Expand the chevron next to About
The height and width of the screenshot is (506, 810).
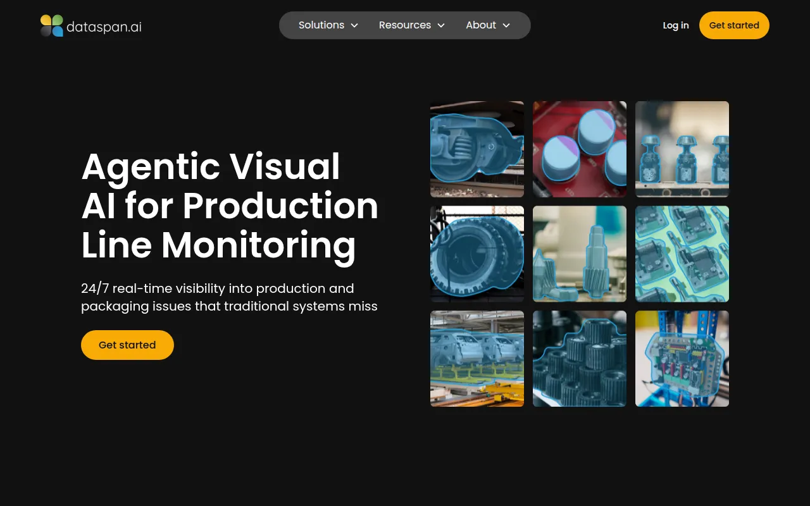coord(506,25)
